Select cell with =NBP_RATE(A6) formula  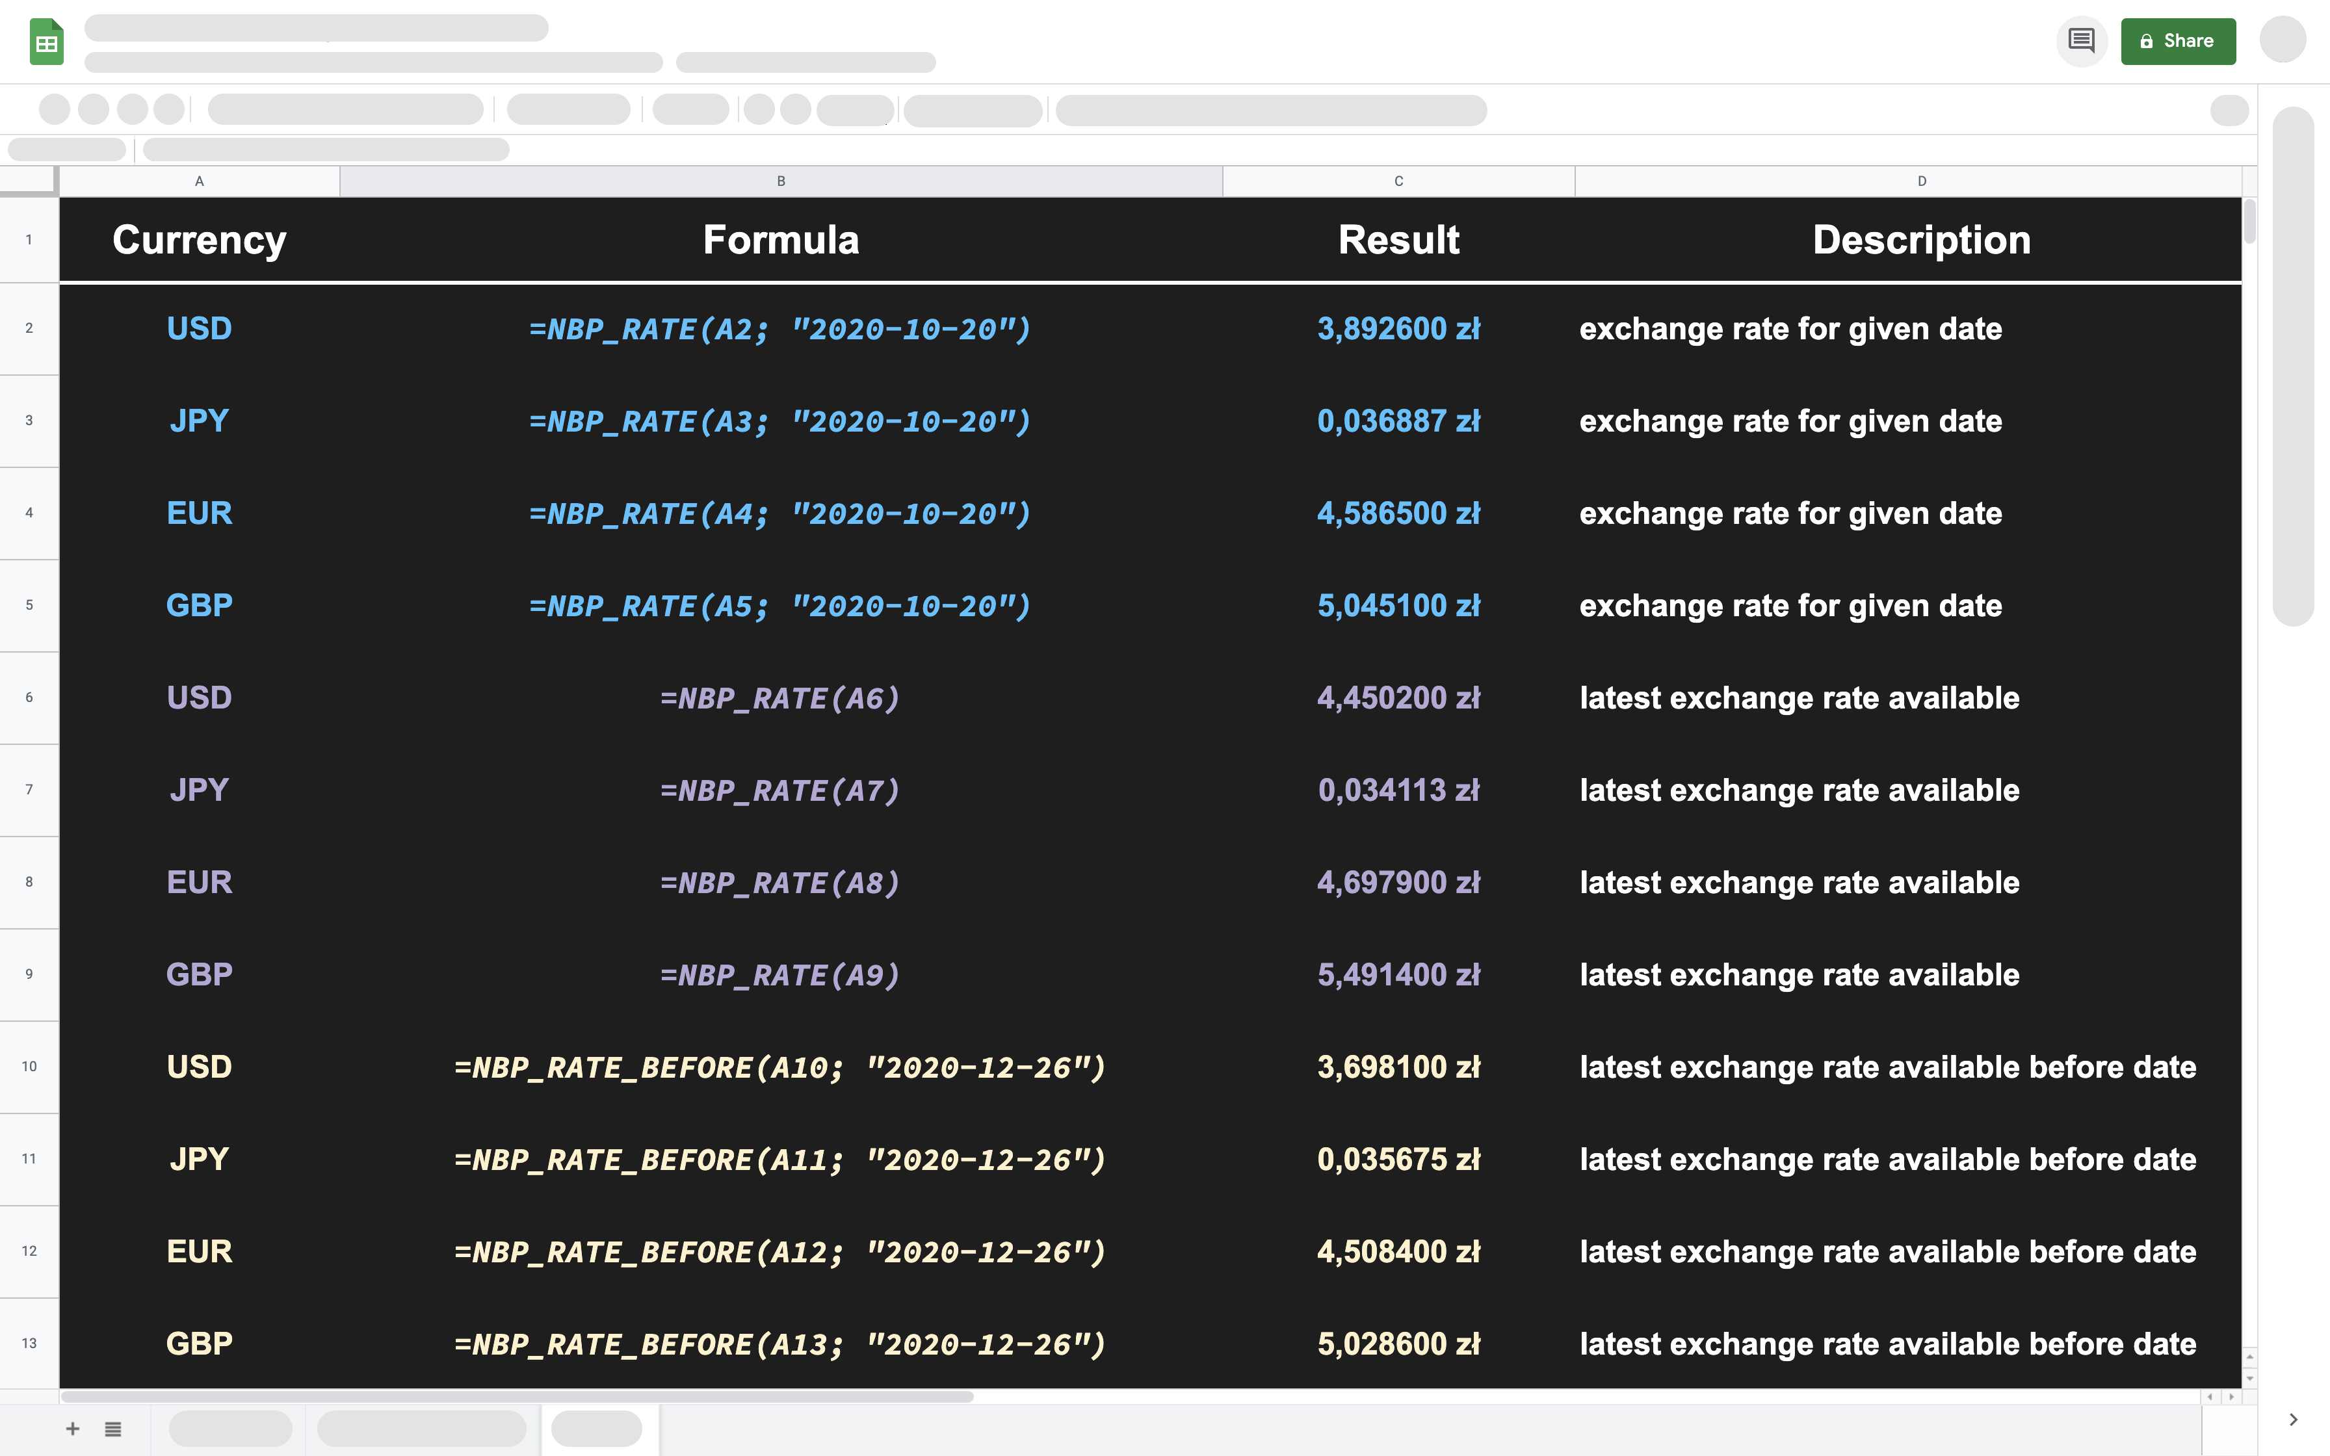pyautogui.click(x=781, y=698)
